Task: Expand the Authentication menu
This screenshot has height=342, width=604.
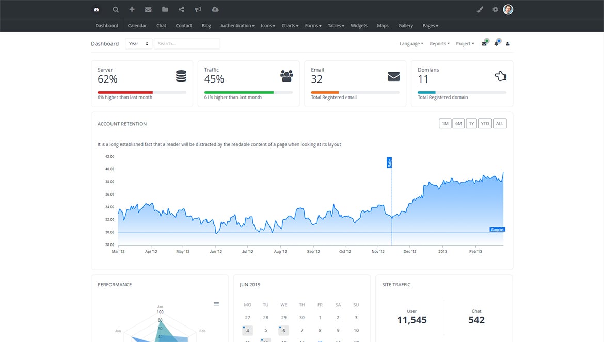Action: click(x=237, y=26)
